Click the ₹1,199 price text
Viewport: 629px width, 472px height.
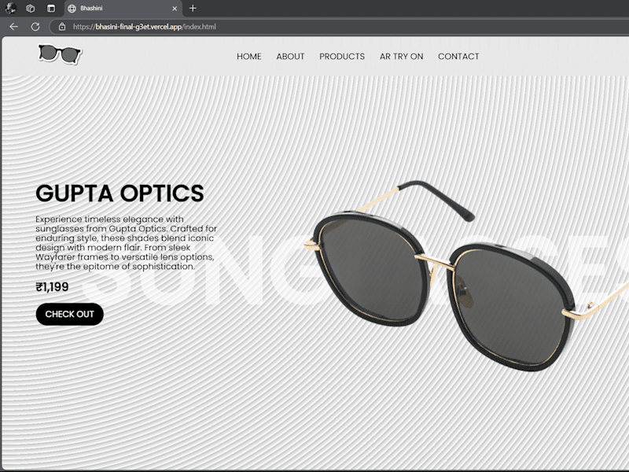pos(52,287)
